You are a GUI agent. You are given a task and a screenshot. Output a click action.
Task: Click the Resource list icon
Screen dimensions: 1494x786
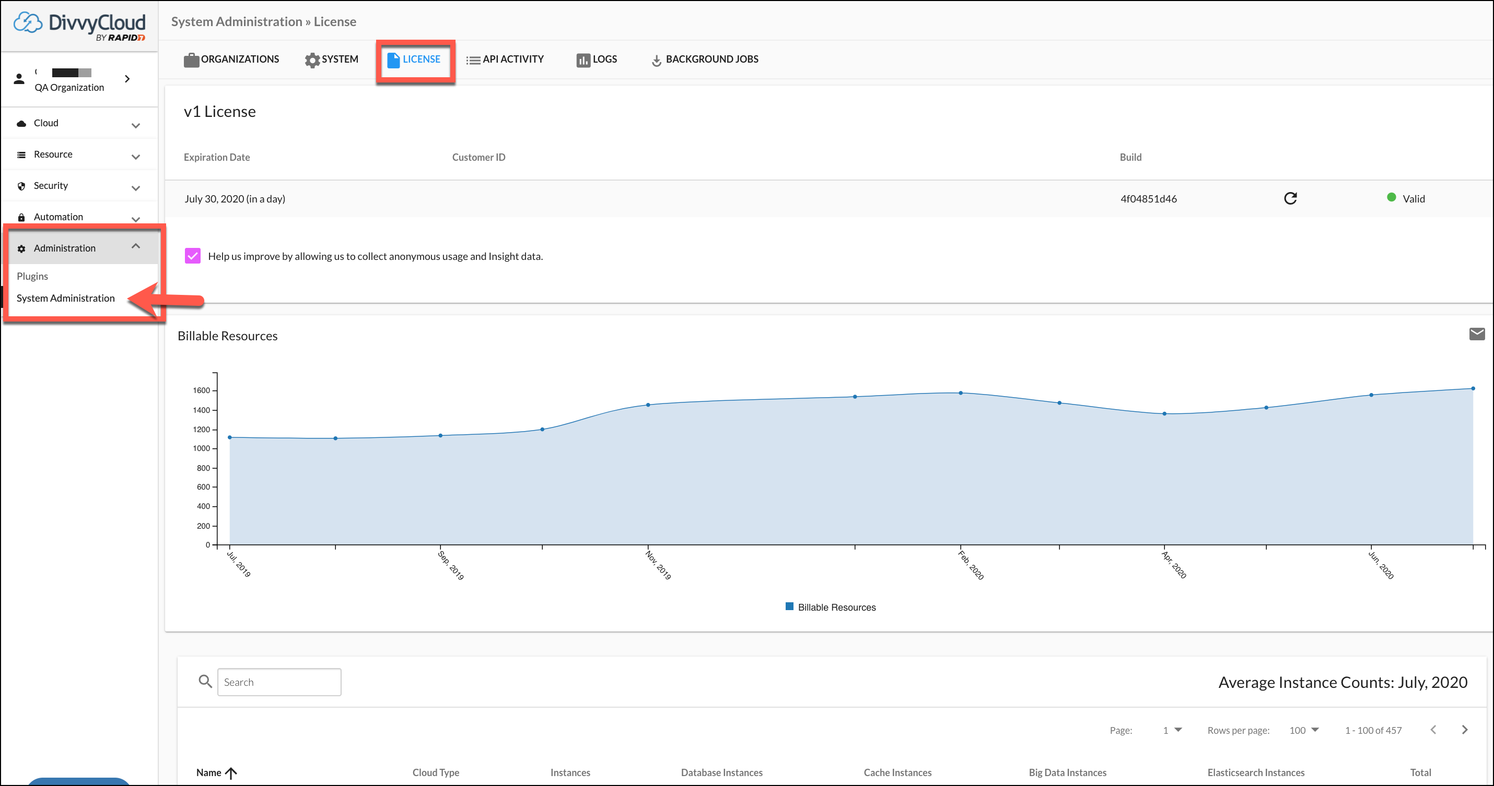(x=21, y=155)
